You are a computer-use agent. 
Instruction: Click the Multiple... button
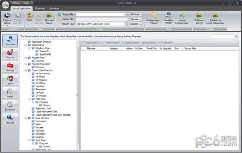pyautogui.click(x=136, y=14)
